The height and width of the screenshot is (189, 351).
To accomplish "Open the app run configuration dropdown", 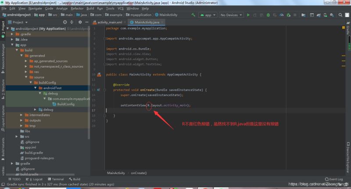I will (208, 15).
